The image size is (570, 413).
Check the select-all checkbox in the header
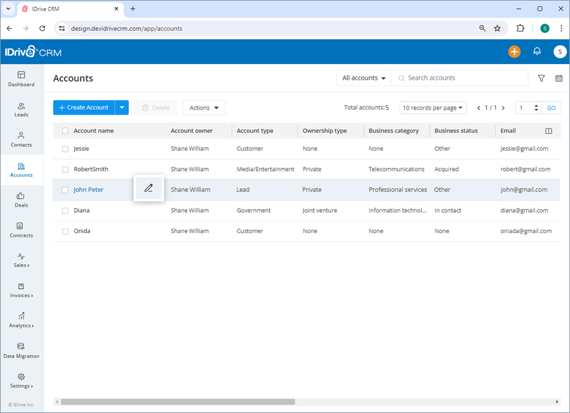point(65,130)
